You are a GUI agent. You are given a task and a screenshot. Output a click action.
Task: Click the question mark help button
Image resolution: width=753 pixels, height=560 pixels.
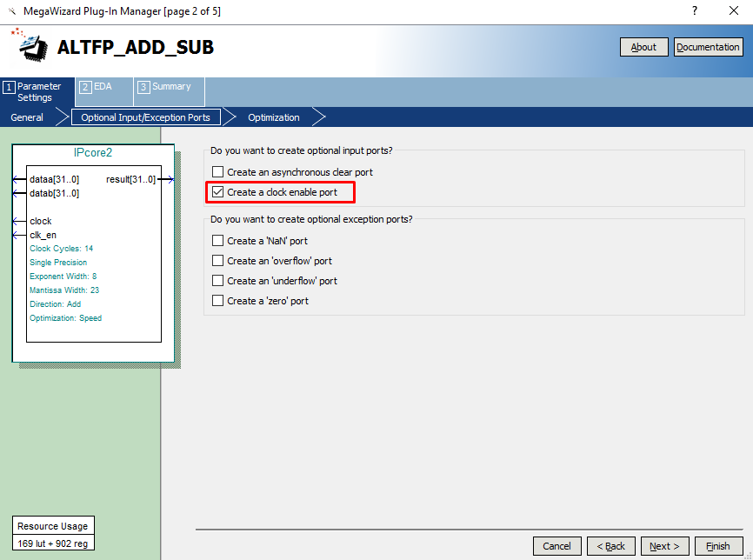[x=695, y=10]
